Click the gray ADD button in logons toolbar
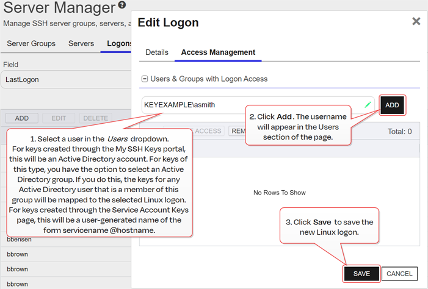The height and width of the screenshot is (289, 428). point(22,118)
